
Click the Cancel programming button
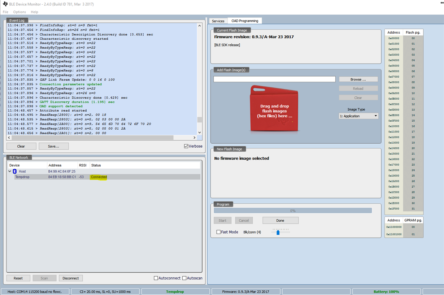[x=244, y=220]
